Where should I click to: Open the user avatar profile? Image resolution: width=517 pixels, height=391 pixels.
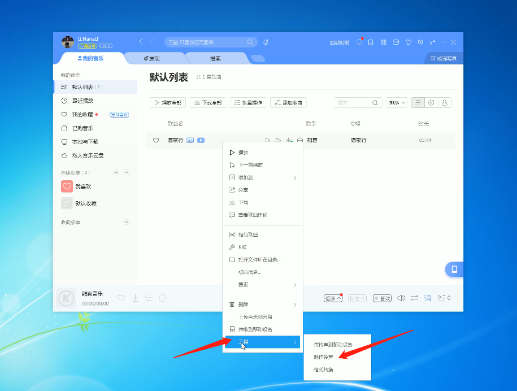click(68, 42)
